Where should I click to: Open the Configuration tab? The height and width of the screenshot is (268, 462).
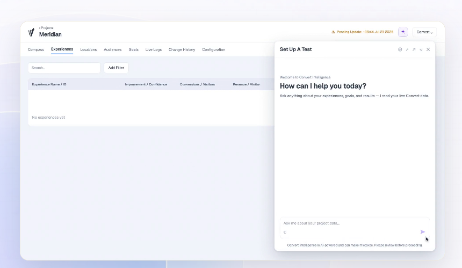[x=214, y=50]
